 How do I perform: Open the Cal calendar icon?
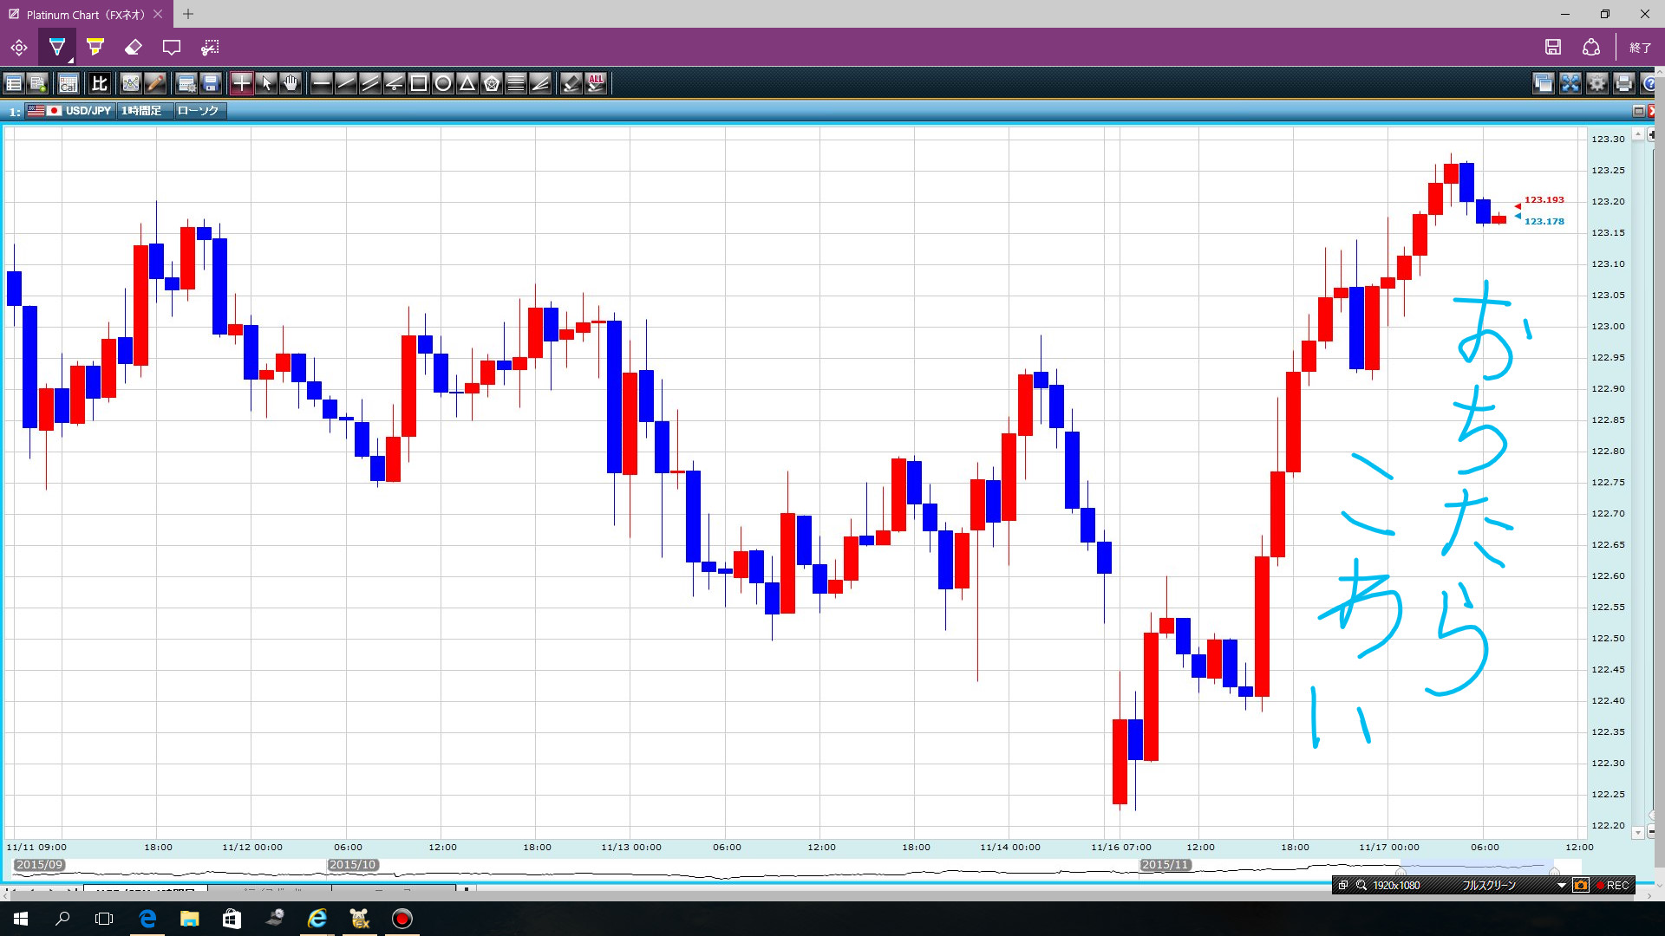pos(68,83)
